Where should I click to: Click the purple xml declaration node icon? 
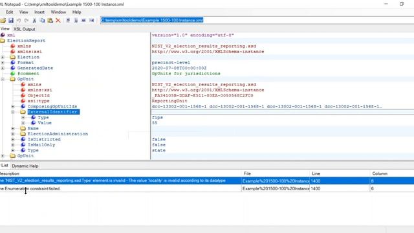3,35
